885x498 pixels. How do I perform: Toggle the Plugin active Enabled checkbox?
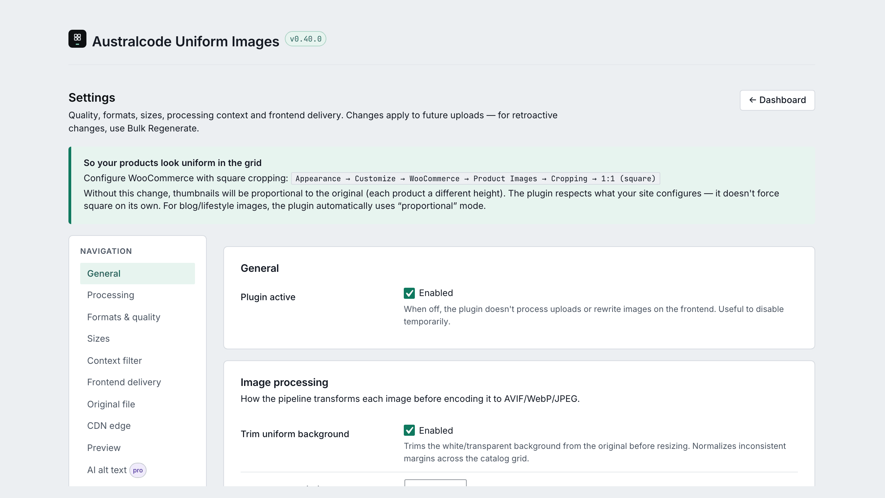pyautogui.click(x=409, y=293)
